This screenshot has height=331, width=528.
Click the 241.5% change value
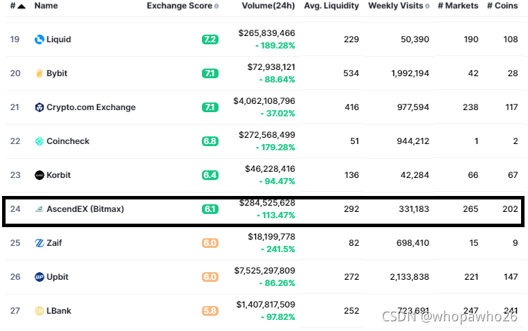point(281,249)
